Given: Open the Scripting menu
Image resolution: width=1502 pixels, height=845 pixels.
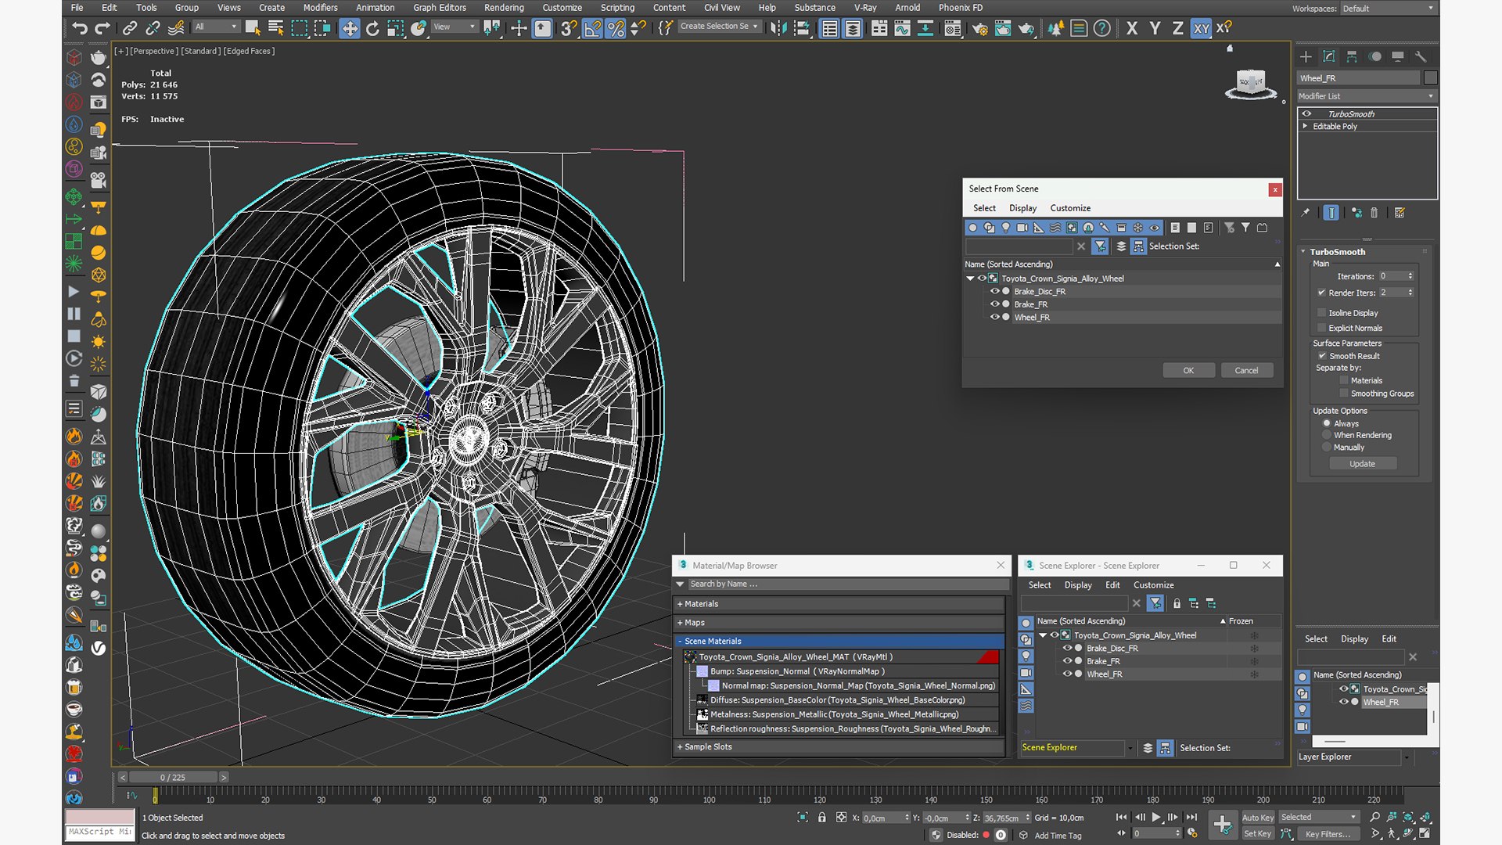Looking at the screenshot, I should click(617, 8).
